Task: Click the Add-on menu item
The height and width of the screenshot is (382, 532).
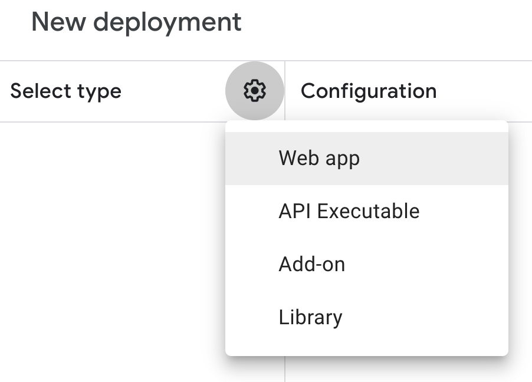Action: point(367,264)
